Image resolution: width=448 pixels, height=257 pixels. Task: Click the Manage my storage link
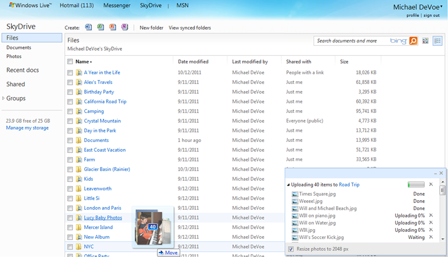pos(27,128)
